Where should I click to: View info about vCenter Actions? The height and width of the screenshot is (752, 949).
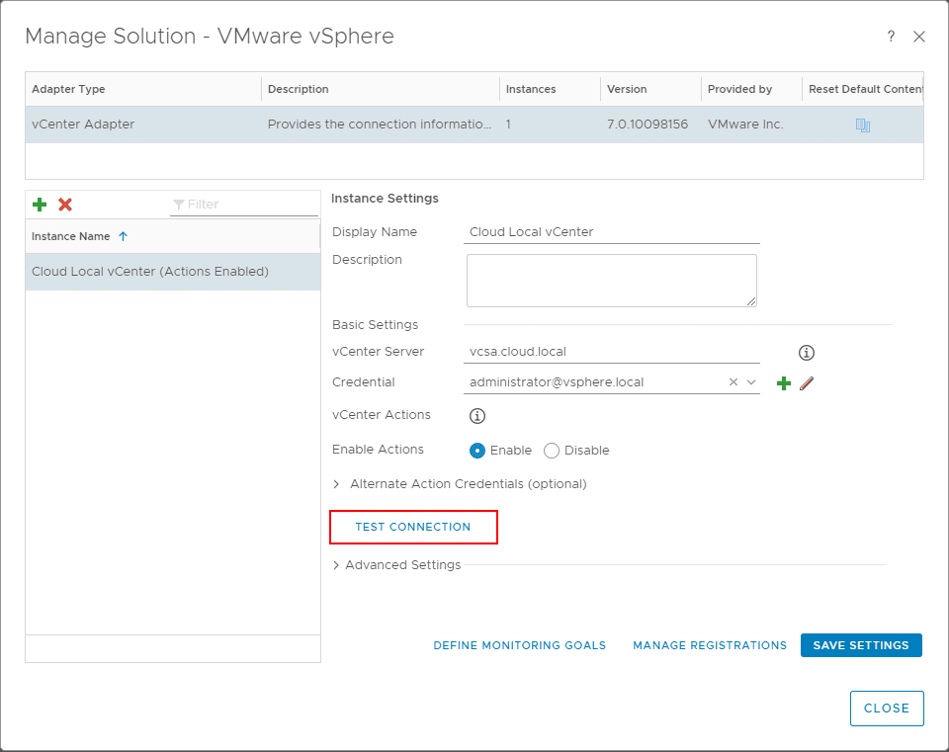[477, 415]
